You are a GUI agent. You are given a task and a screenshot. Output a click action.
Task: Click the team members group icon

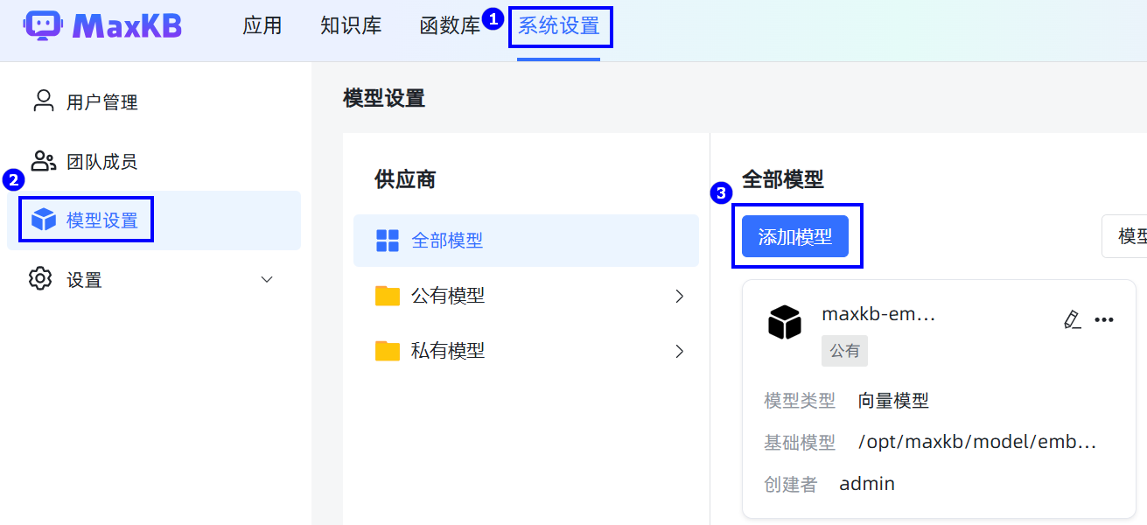43,161
